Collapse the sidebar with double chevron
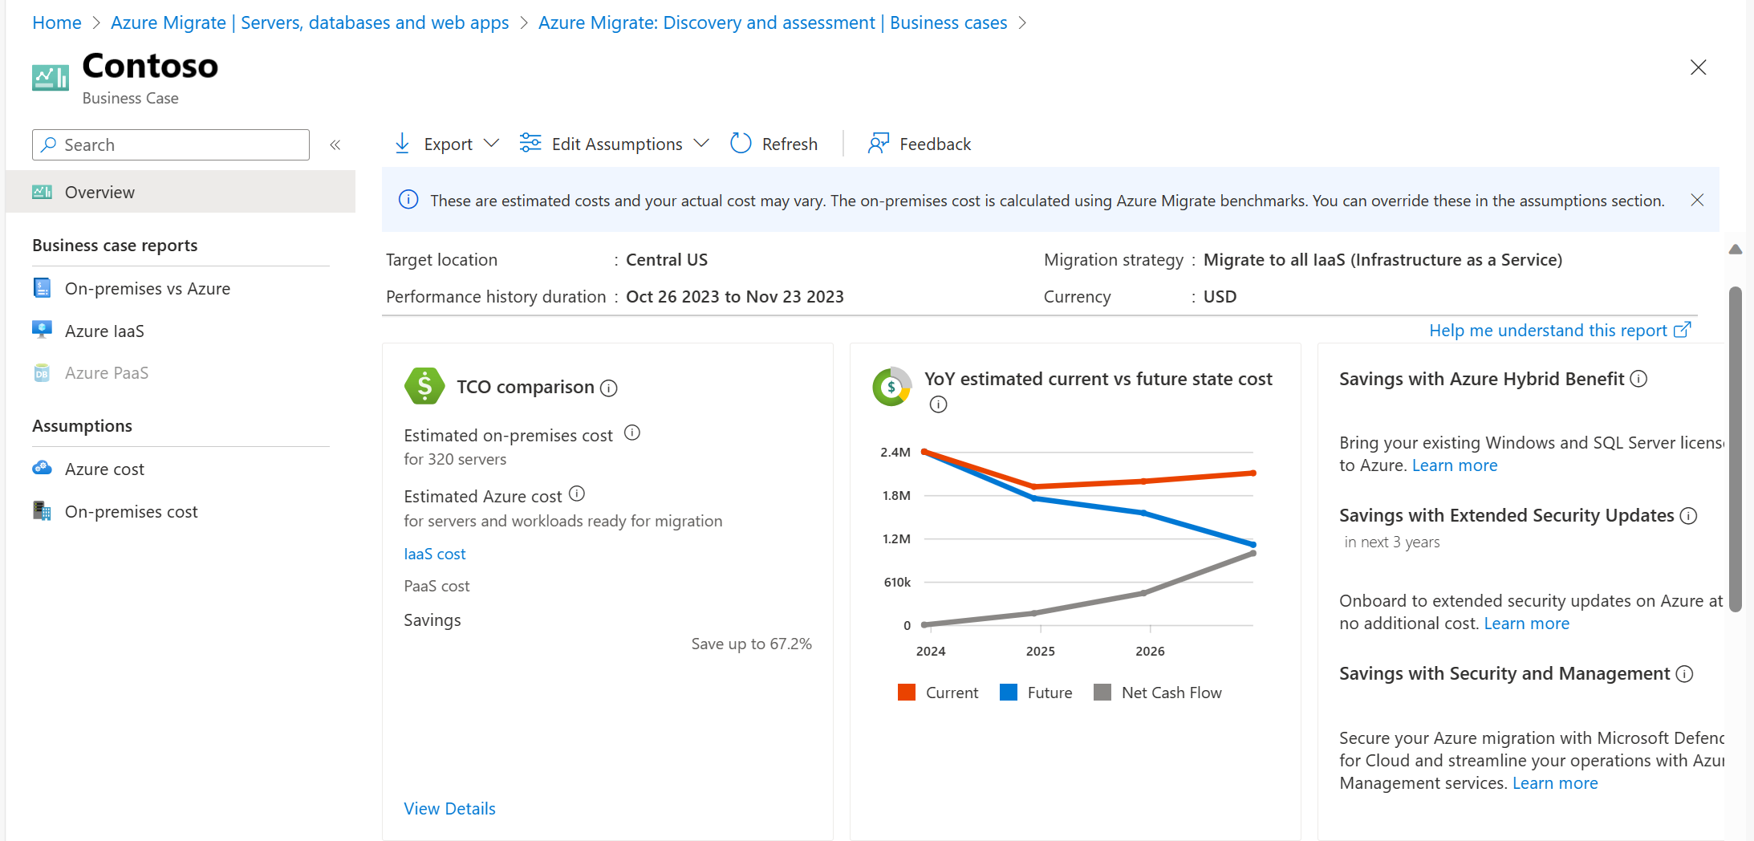Image resolution: width=1754 pixels, height=841 pixels. (335, 145)
